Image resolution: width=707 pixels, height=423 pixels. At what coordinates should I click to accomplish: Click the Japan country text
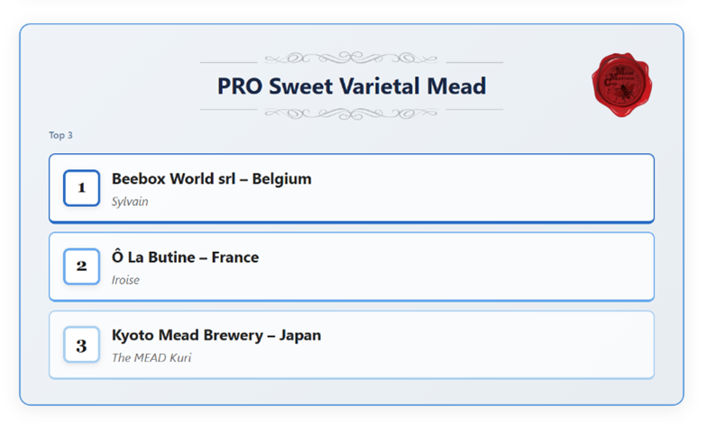(300, 336)
